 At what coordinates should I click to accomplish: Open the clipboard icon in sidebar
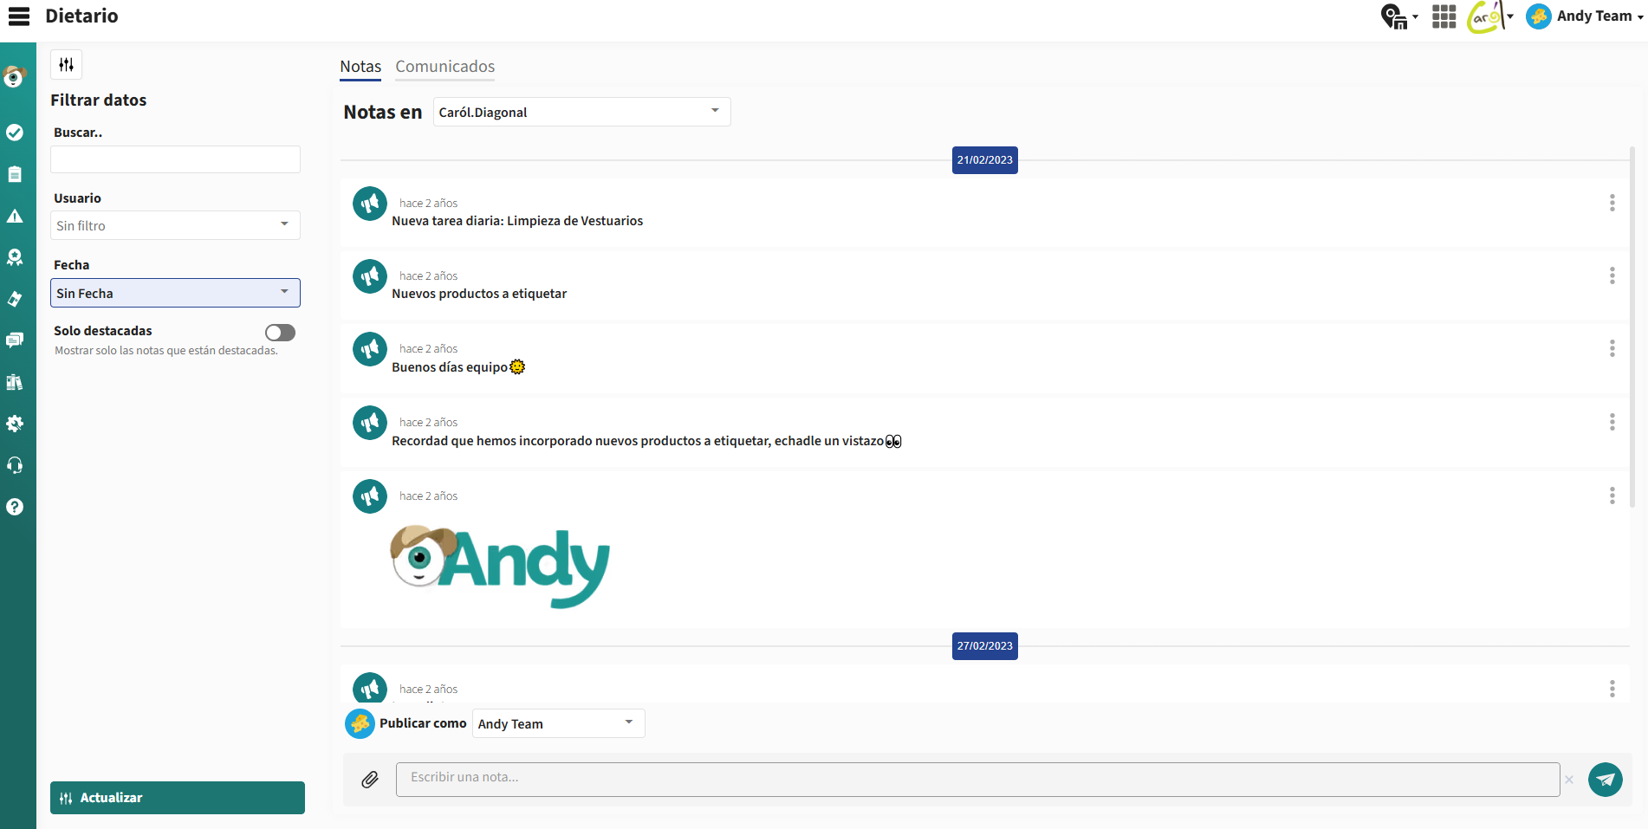[x=15, y=174]
